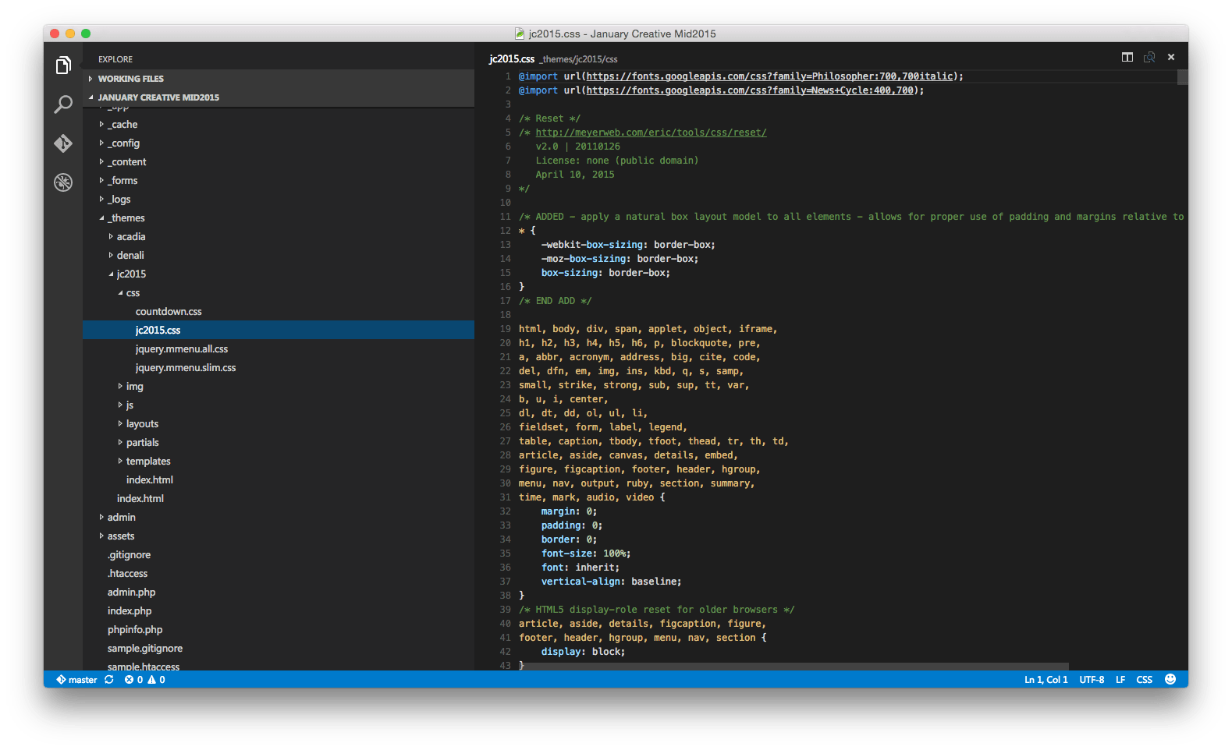This screenshot has height=750, width=1232.
Task: Click the meyerweb reset URL link
Action: [x=651, y=133]
